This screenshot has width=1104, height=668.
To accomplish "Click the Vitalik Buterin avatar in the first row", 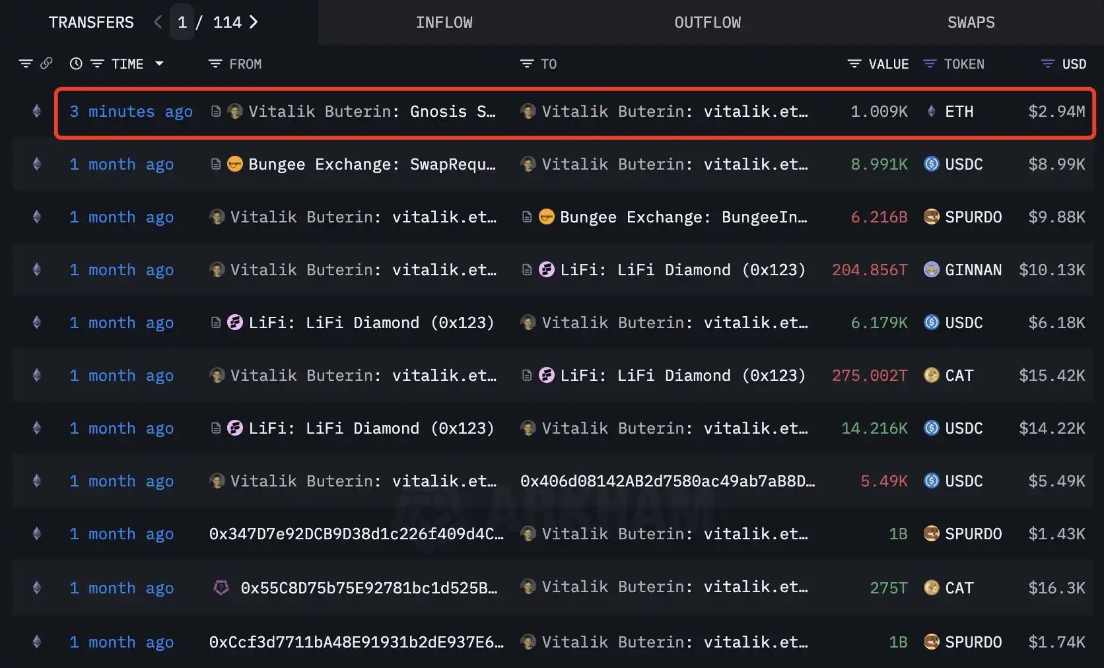I will tap(234, 112).
